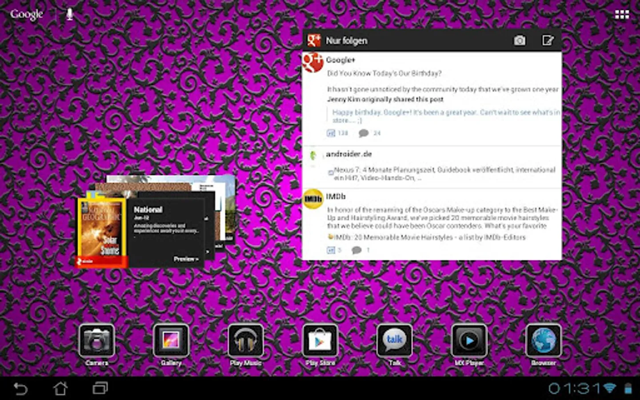The image size is (640, 400).
Task: Show recent apps
Action: tap(100, 388)
